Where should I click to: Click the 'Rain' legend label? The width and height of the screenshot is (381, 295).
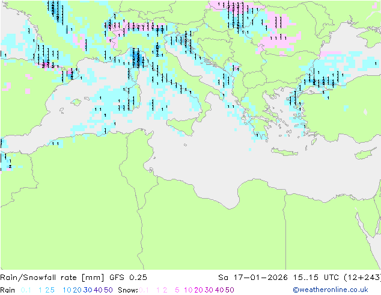8,290
